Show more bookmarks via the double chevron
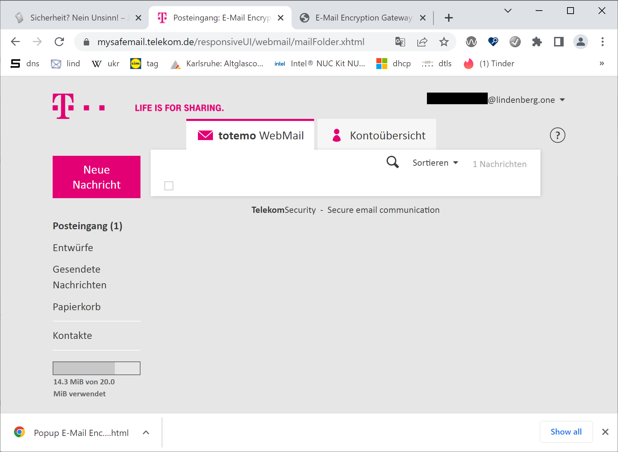 pyautogui.click(x=602, y=64)
